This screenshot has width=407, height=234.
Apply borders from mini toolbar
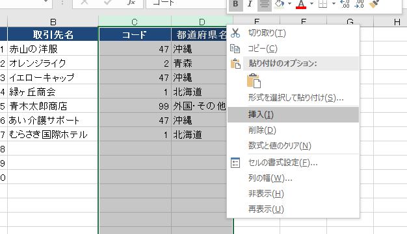[x=322, y=4]
